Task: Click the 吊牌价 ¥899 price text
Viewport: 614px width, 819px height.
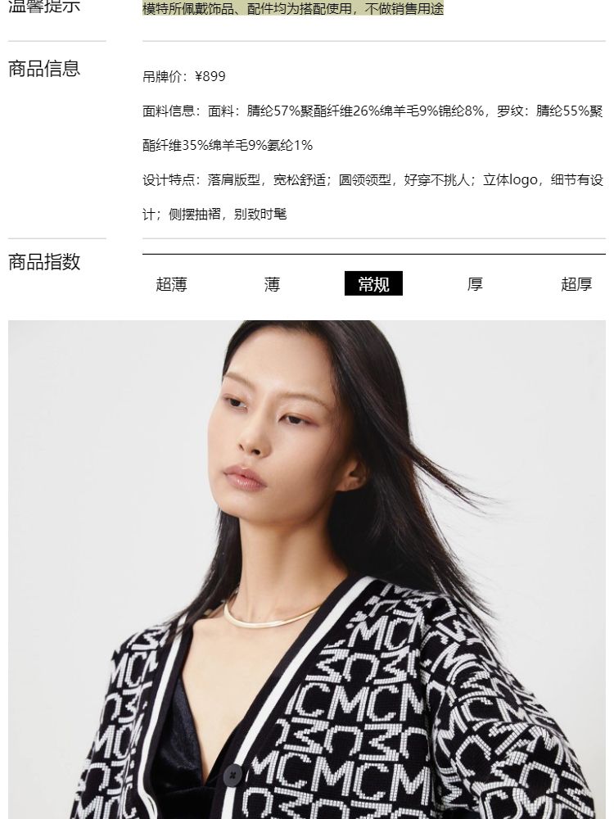Action: (184, 76)
